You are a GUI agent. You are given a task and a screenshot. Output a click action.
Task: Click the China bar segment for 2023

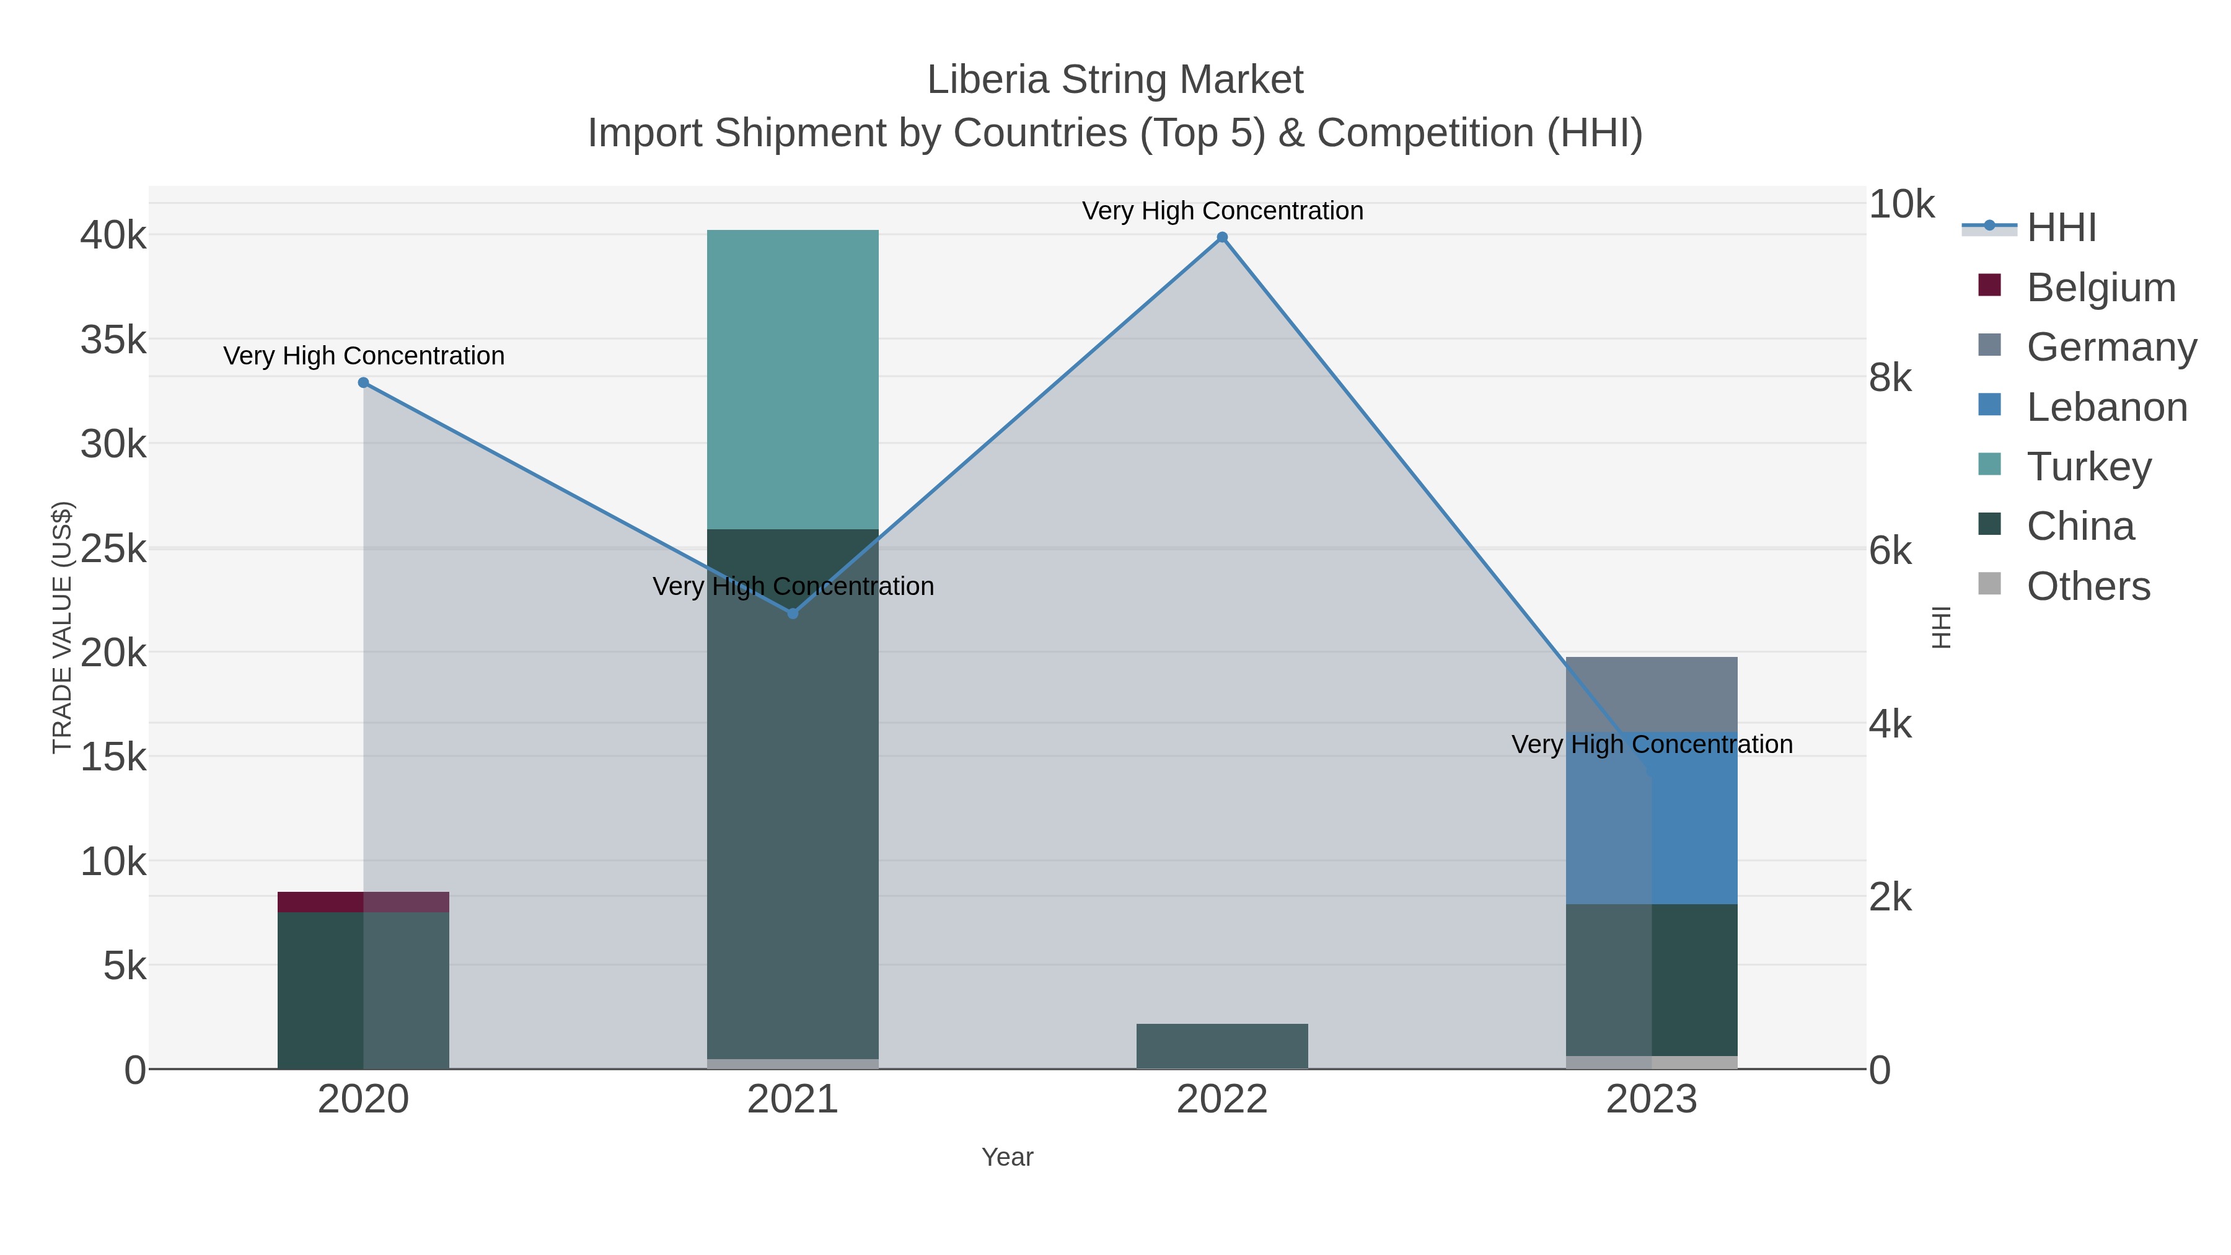point(1652,980)
